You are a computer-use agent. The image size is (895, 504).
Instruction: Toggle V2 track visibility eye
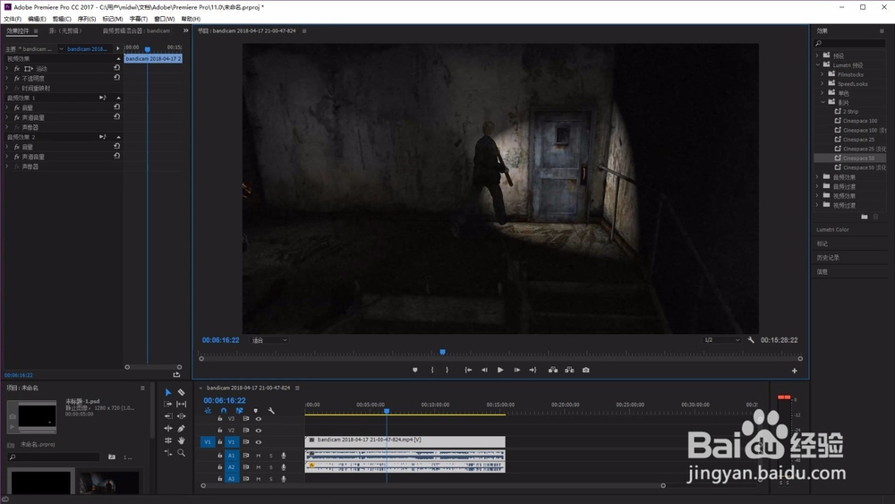tap(259, 431)
